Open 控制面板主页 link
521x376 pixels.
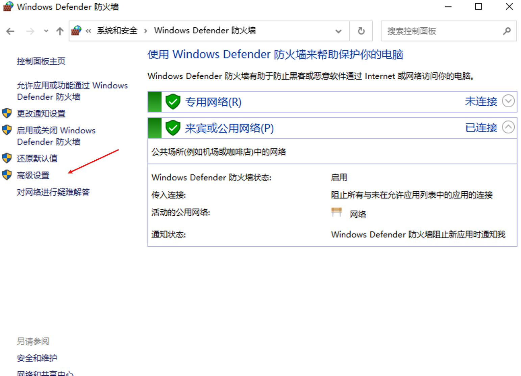(41, 61)
